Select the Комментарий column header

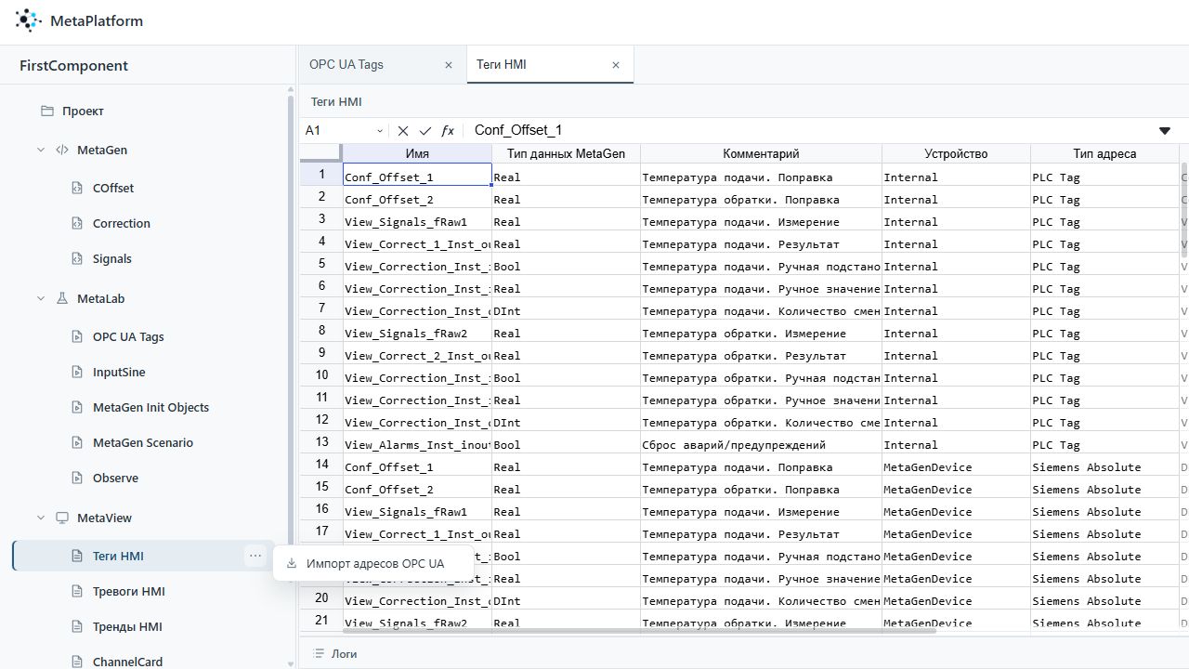pyautogui.click(x=761, y=153)
